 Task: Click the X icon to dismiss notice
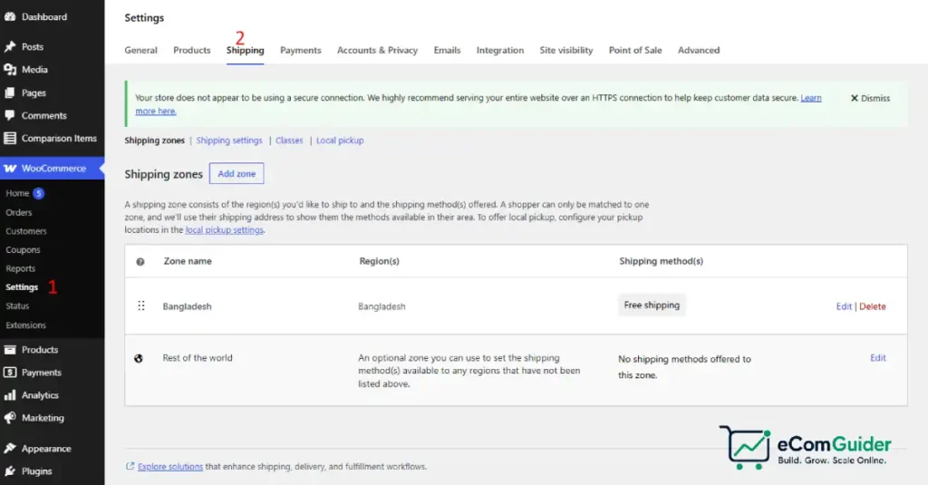[854, 98]
